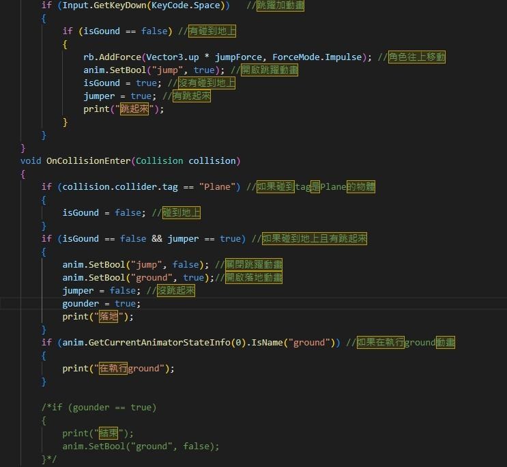Screen dimensions: 507x467
Task: Click the OnCollisionEnter method name
Action: coord(87,161)
